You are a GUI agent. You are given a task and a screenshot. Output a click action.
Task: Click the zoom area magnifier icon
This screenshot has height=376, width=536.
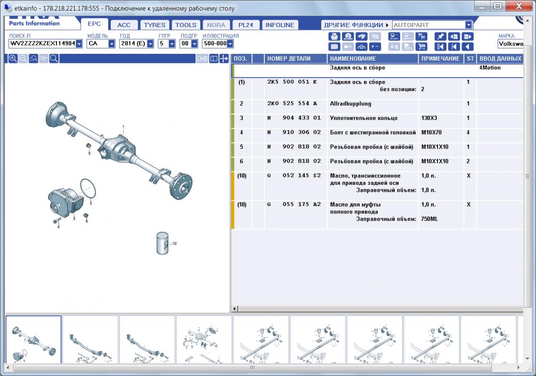point(34,59)
